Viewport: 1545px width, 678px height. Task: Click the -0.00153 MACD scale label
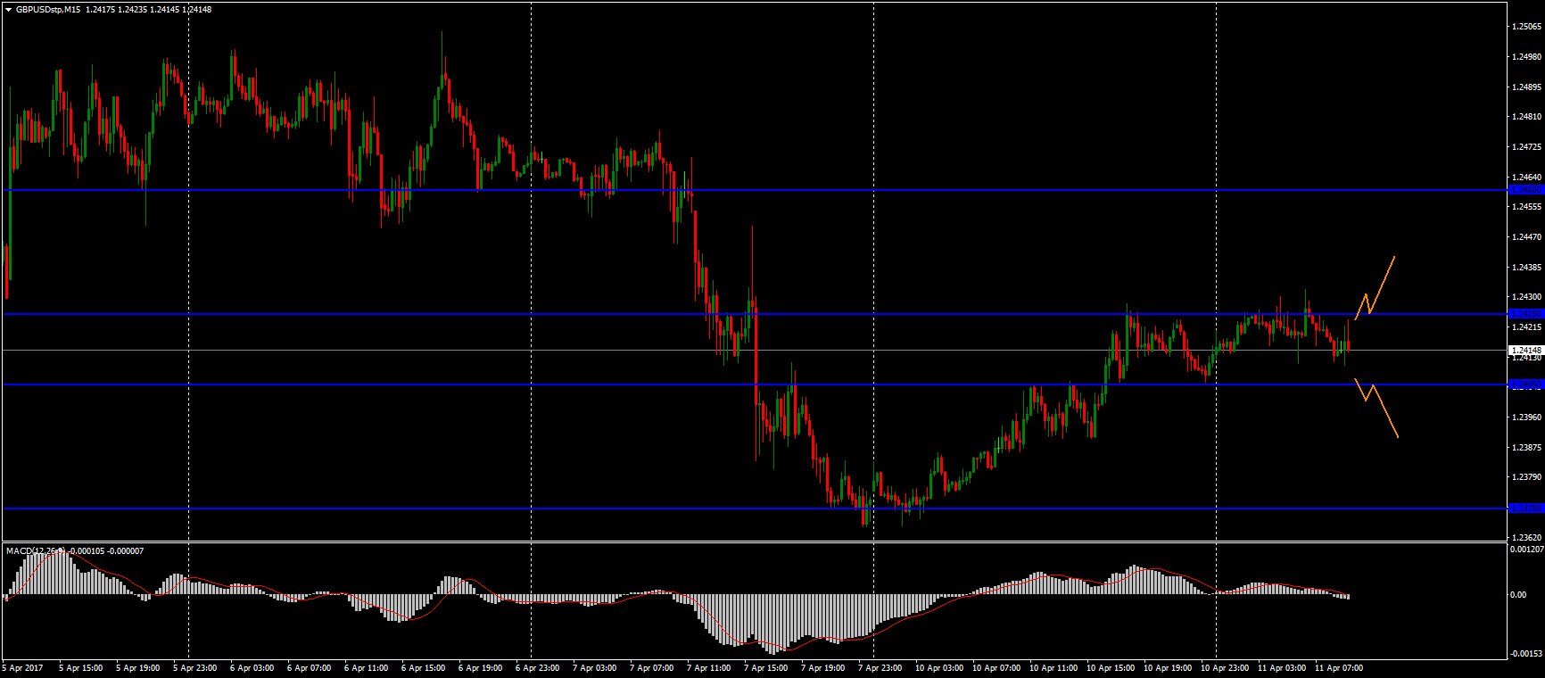click(x=1525, y=654)
